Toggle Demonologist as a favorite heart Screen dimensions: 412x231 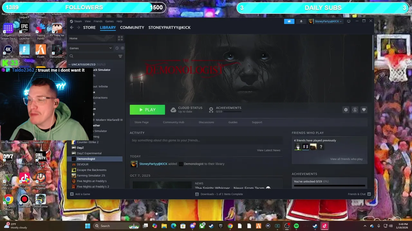pyautogui.click(x=364, y=110)
